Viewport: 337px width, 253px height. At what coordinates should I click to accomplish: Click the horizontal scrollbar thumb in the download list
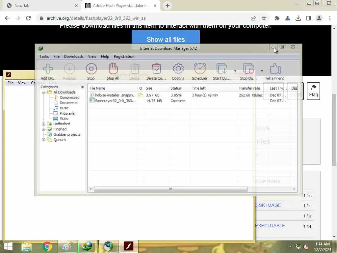tap(171, 189)
